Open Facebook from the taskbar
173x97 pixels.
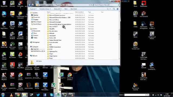(45, 95)
